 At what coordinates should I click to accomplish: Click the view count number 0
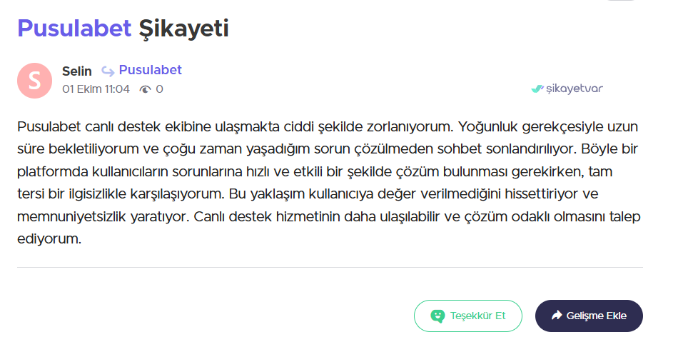(160, 89)
